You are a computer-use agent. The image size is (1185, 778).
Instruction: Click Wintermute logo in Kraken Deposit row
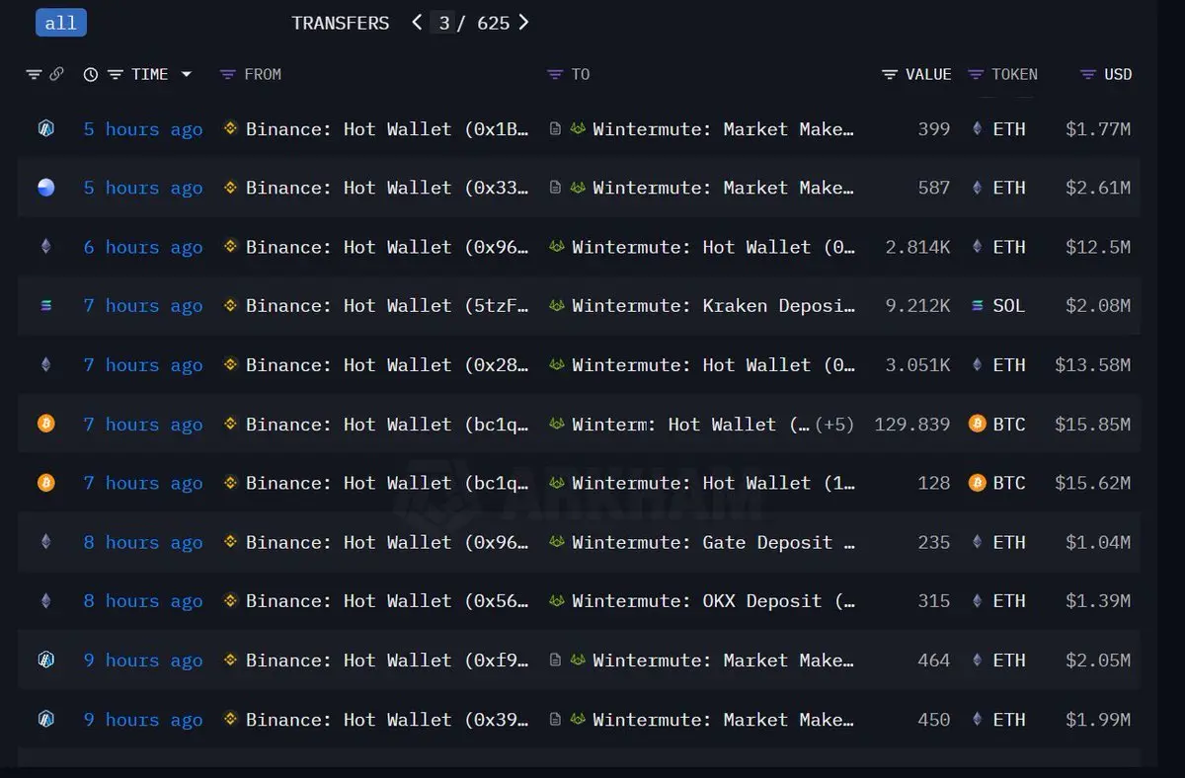point(557,306)
